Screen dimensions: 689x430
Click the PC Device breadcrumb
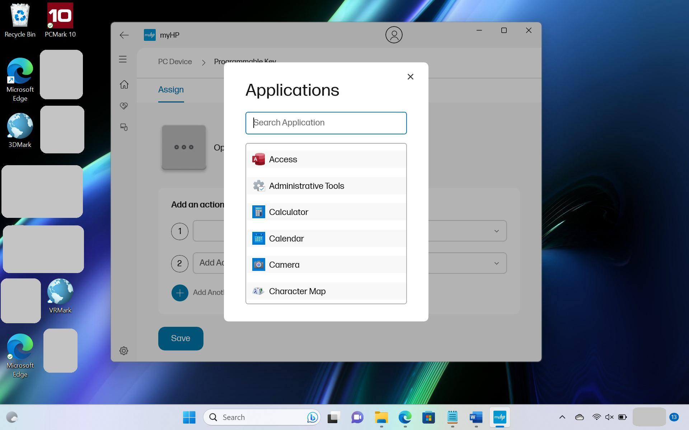click(175, 62)
